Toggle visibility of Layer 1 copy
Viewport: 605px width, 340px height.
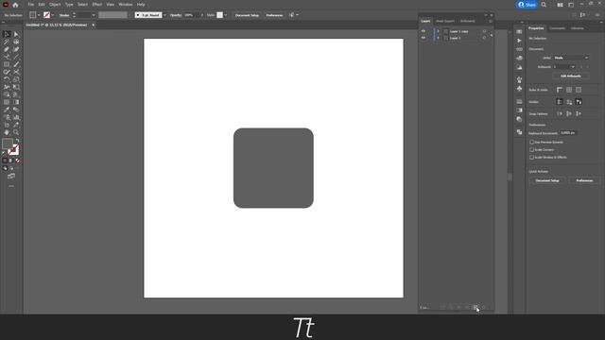(x=423, y=31)
